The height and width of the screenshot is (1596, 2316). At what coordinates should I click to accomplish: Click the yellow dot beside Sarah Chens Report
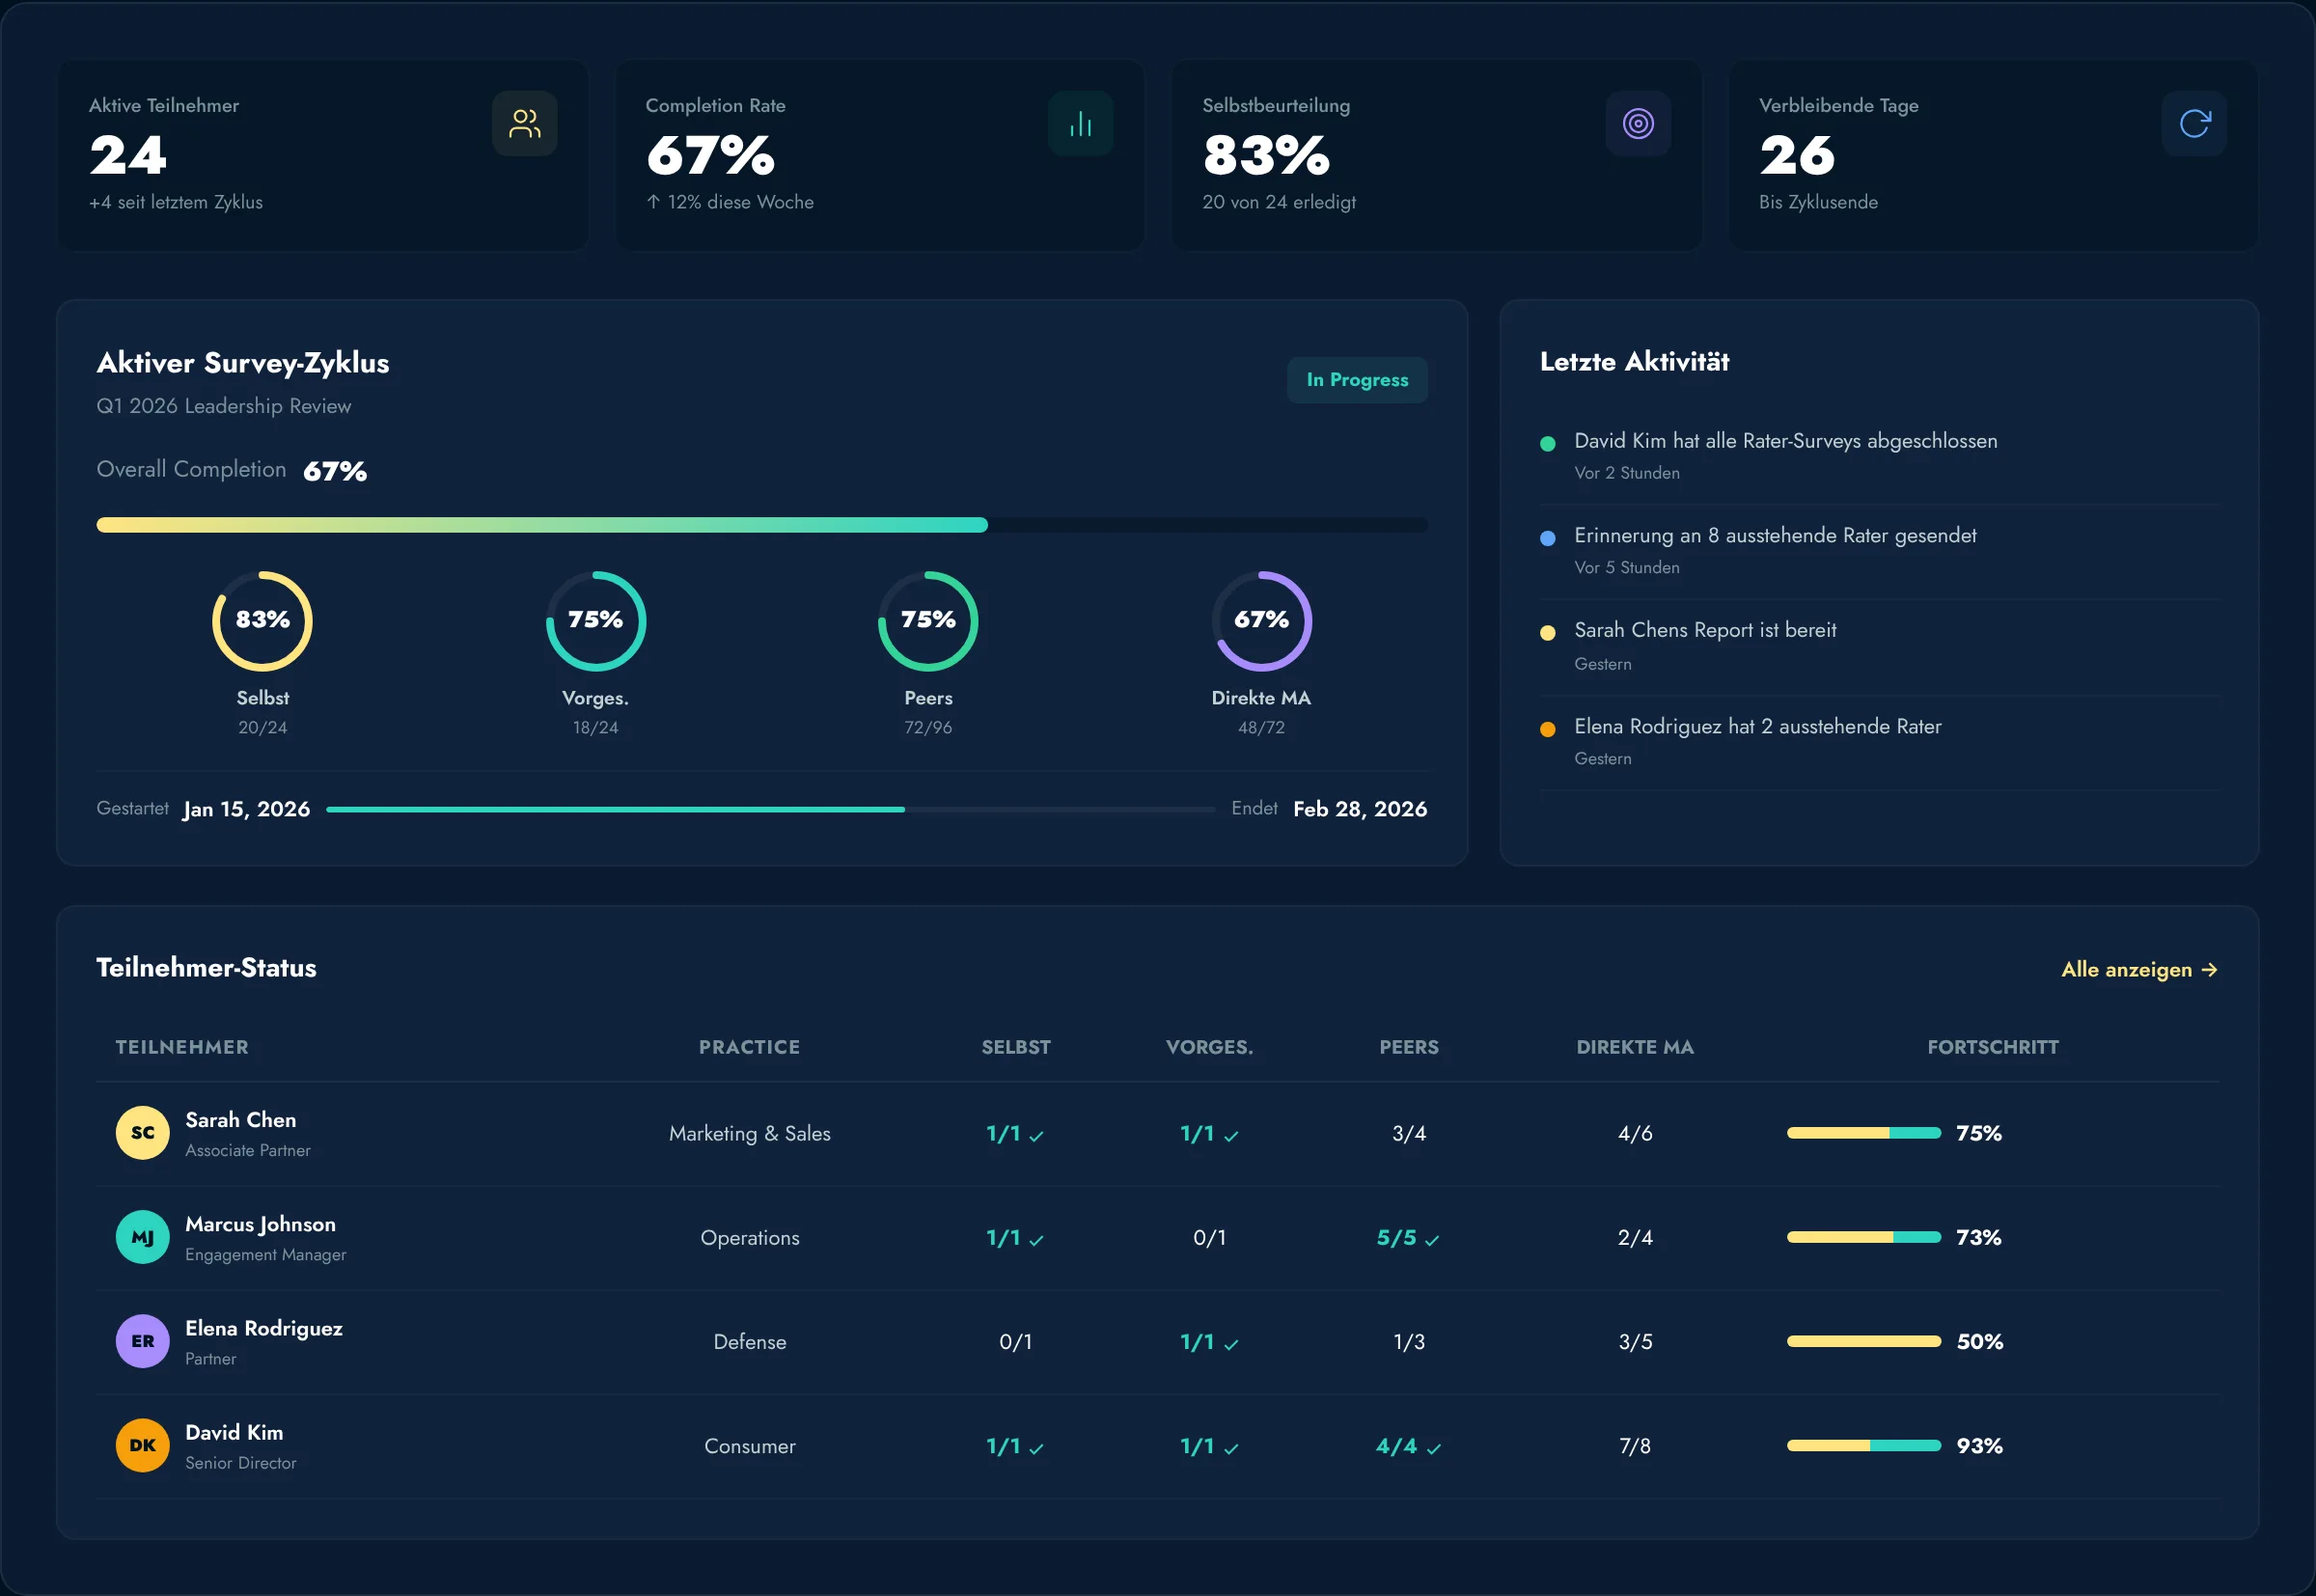[1548, 633]
